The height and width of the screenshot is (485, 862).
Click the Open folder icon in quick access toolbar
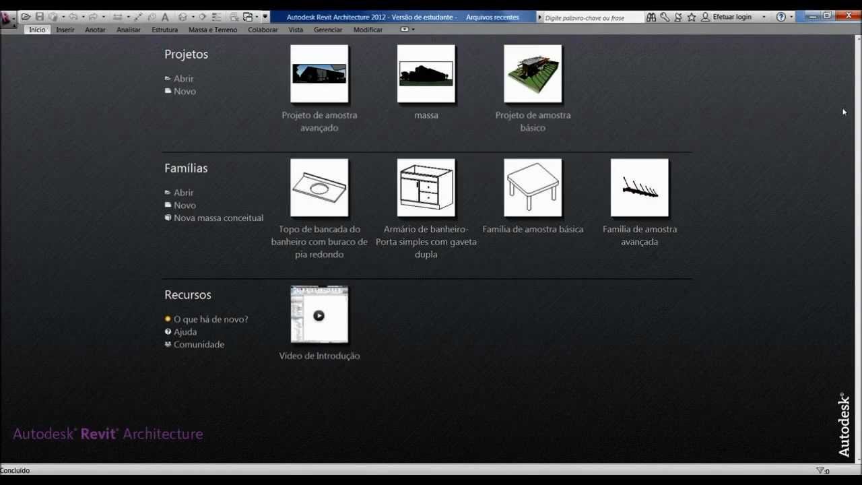pyautogui.click(x=26, y=17)
